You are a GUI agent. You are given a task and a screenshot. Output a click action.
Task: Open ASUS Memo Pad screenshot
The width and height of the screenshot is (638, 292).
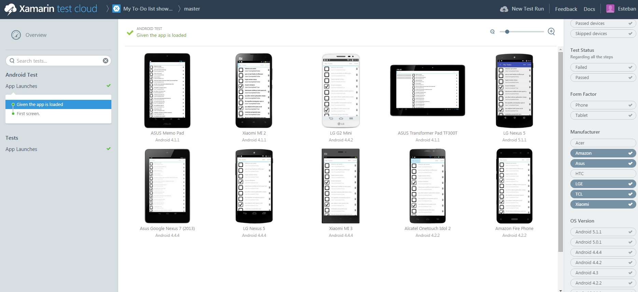pos(167,91)
